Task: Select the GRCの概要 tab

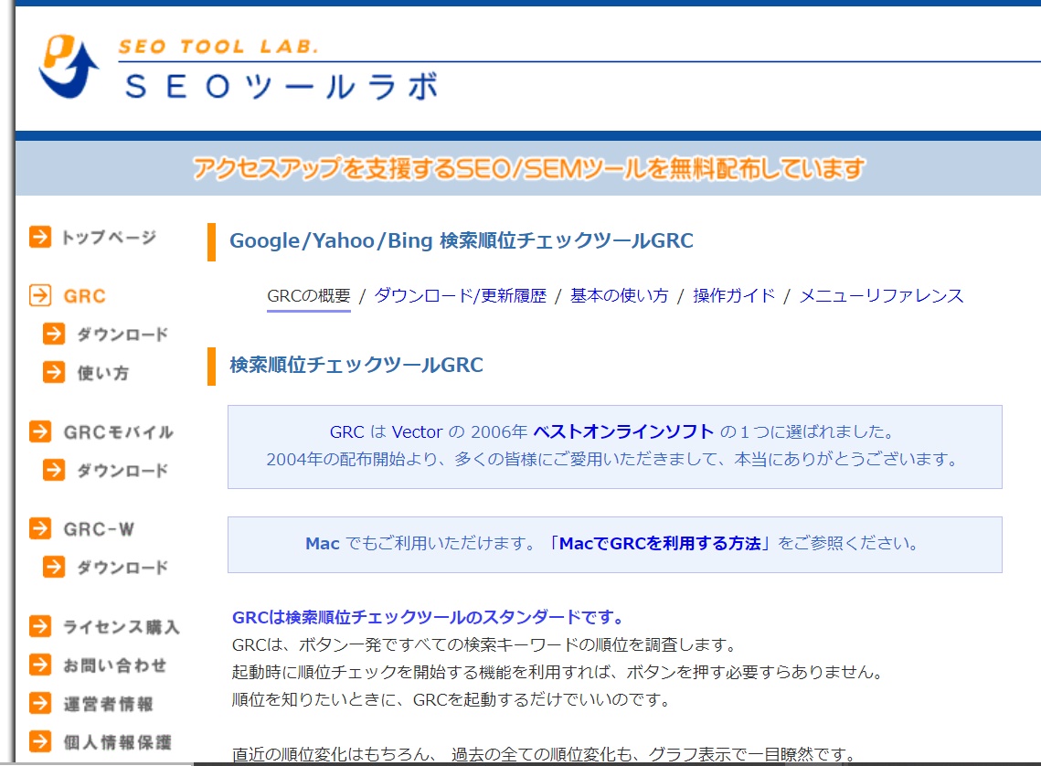Action: [x=309, y=296]
